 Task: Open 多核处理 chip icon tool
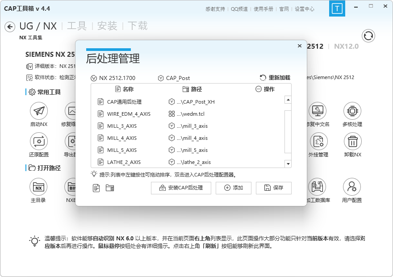tap(352, 111)
